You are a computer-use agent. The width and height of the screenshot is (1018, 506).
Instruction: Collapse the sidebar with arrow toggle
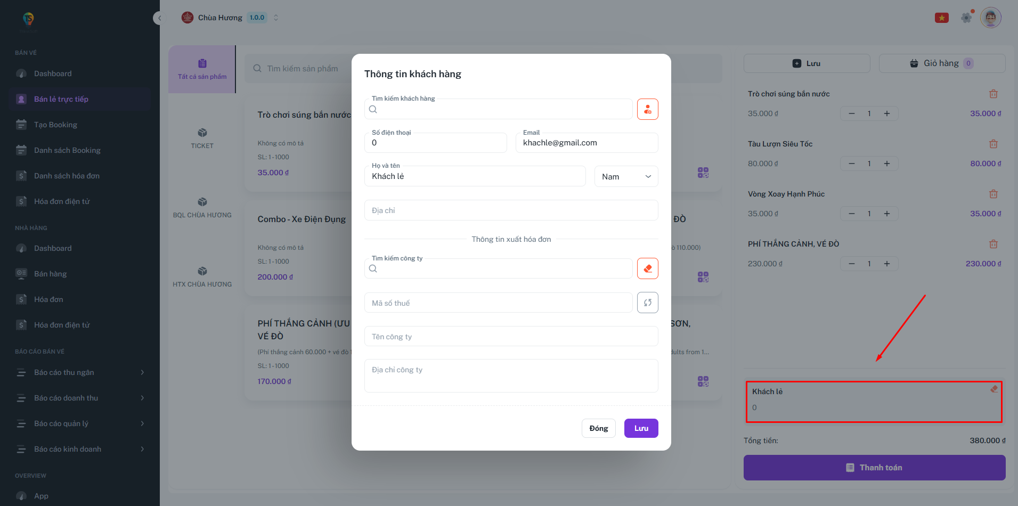158,18
